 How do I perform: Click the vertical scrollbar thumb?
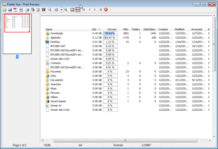214,44
